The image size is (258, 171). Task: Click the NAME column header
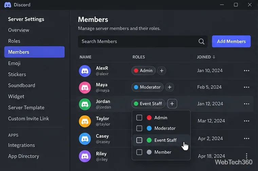tap(86, 57)
